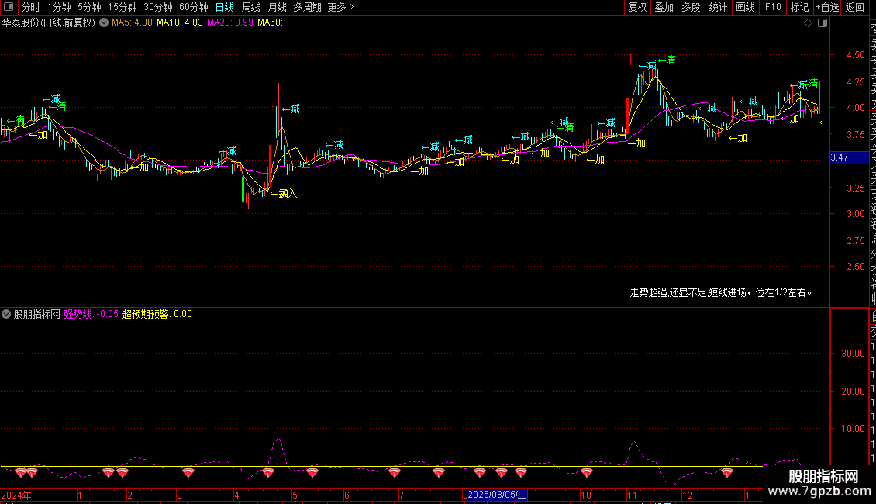Open the 统计 statistics tool
The width and height of the screenshot is (876, 504).
(718, 7)
